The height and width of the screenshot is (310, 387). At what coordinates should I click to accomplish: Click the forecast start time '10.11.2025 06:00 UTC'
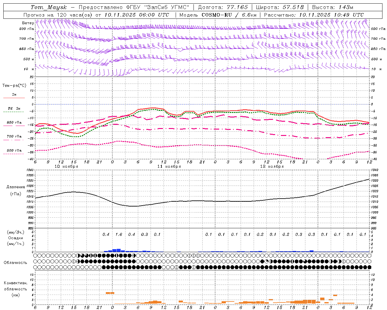coord(137,15)
